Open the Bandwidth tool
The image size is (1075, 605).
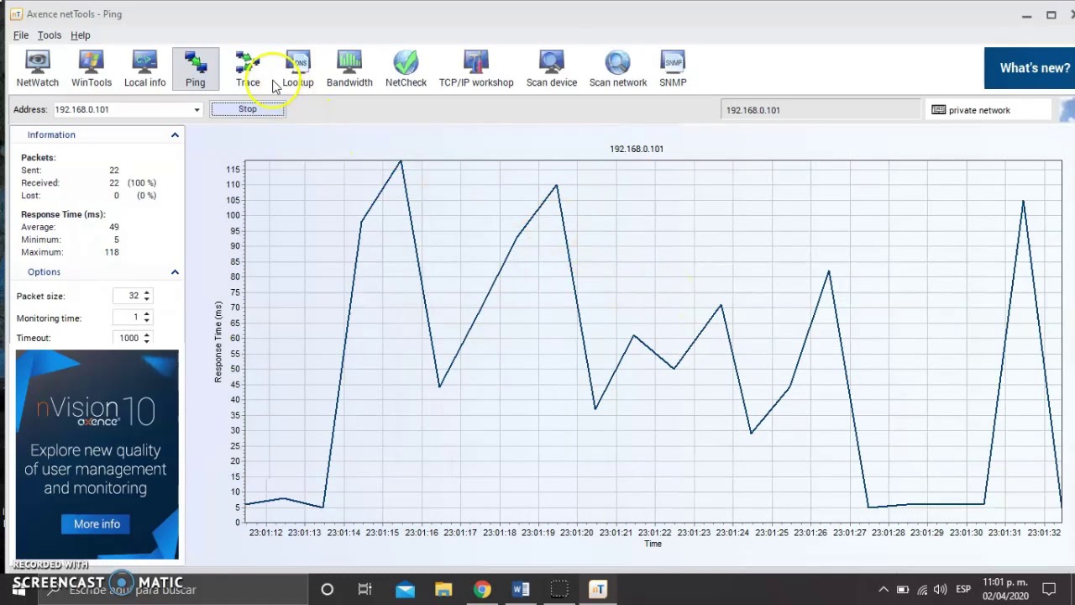349,69
